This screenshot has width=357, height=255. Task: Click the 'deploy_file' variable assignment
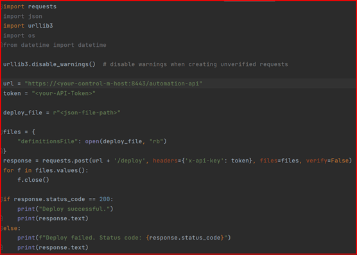tap(22, 112)
